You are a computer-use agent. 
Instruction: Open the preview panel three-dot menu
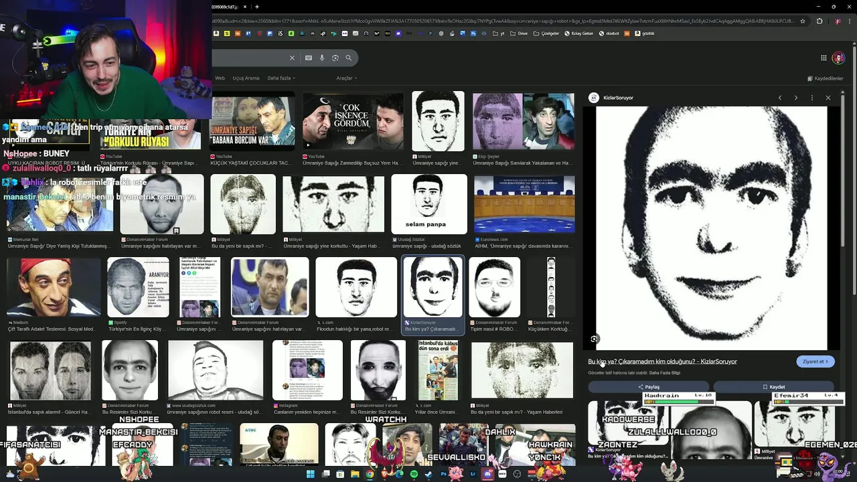pos(812,98)
